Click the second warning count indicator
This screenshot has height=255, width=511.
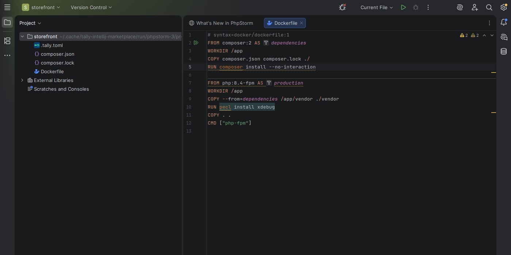coord(475,35)
